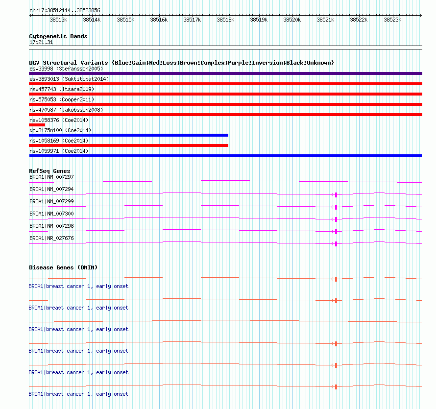The height and width of the screenshot is (409, 436).
Task: Click the exon block on the NM_007298 transcript
Action: pos(336,232)
